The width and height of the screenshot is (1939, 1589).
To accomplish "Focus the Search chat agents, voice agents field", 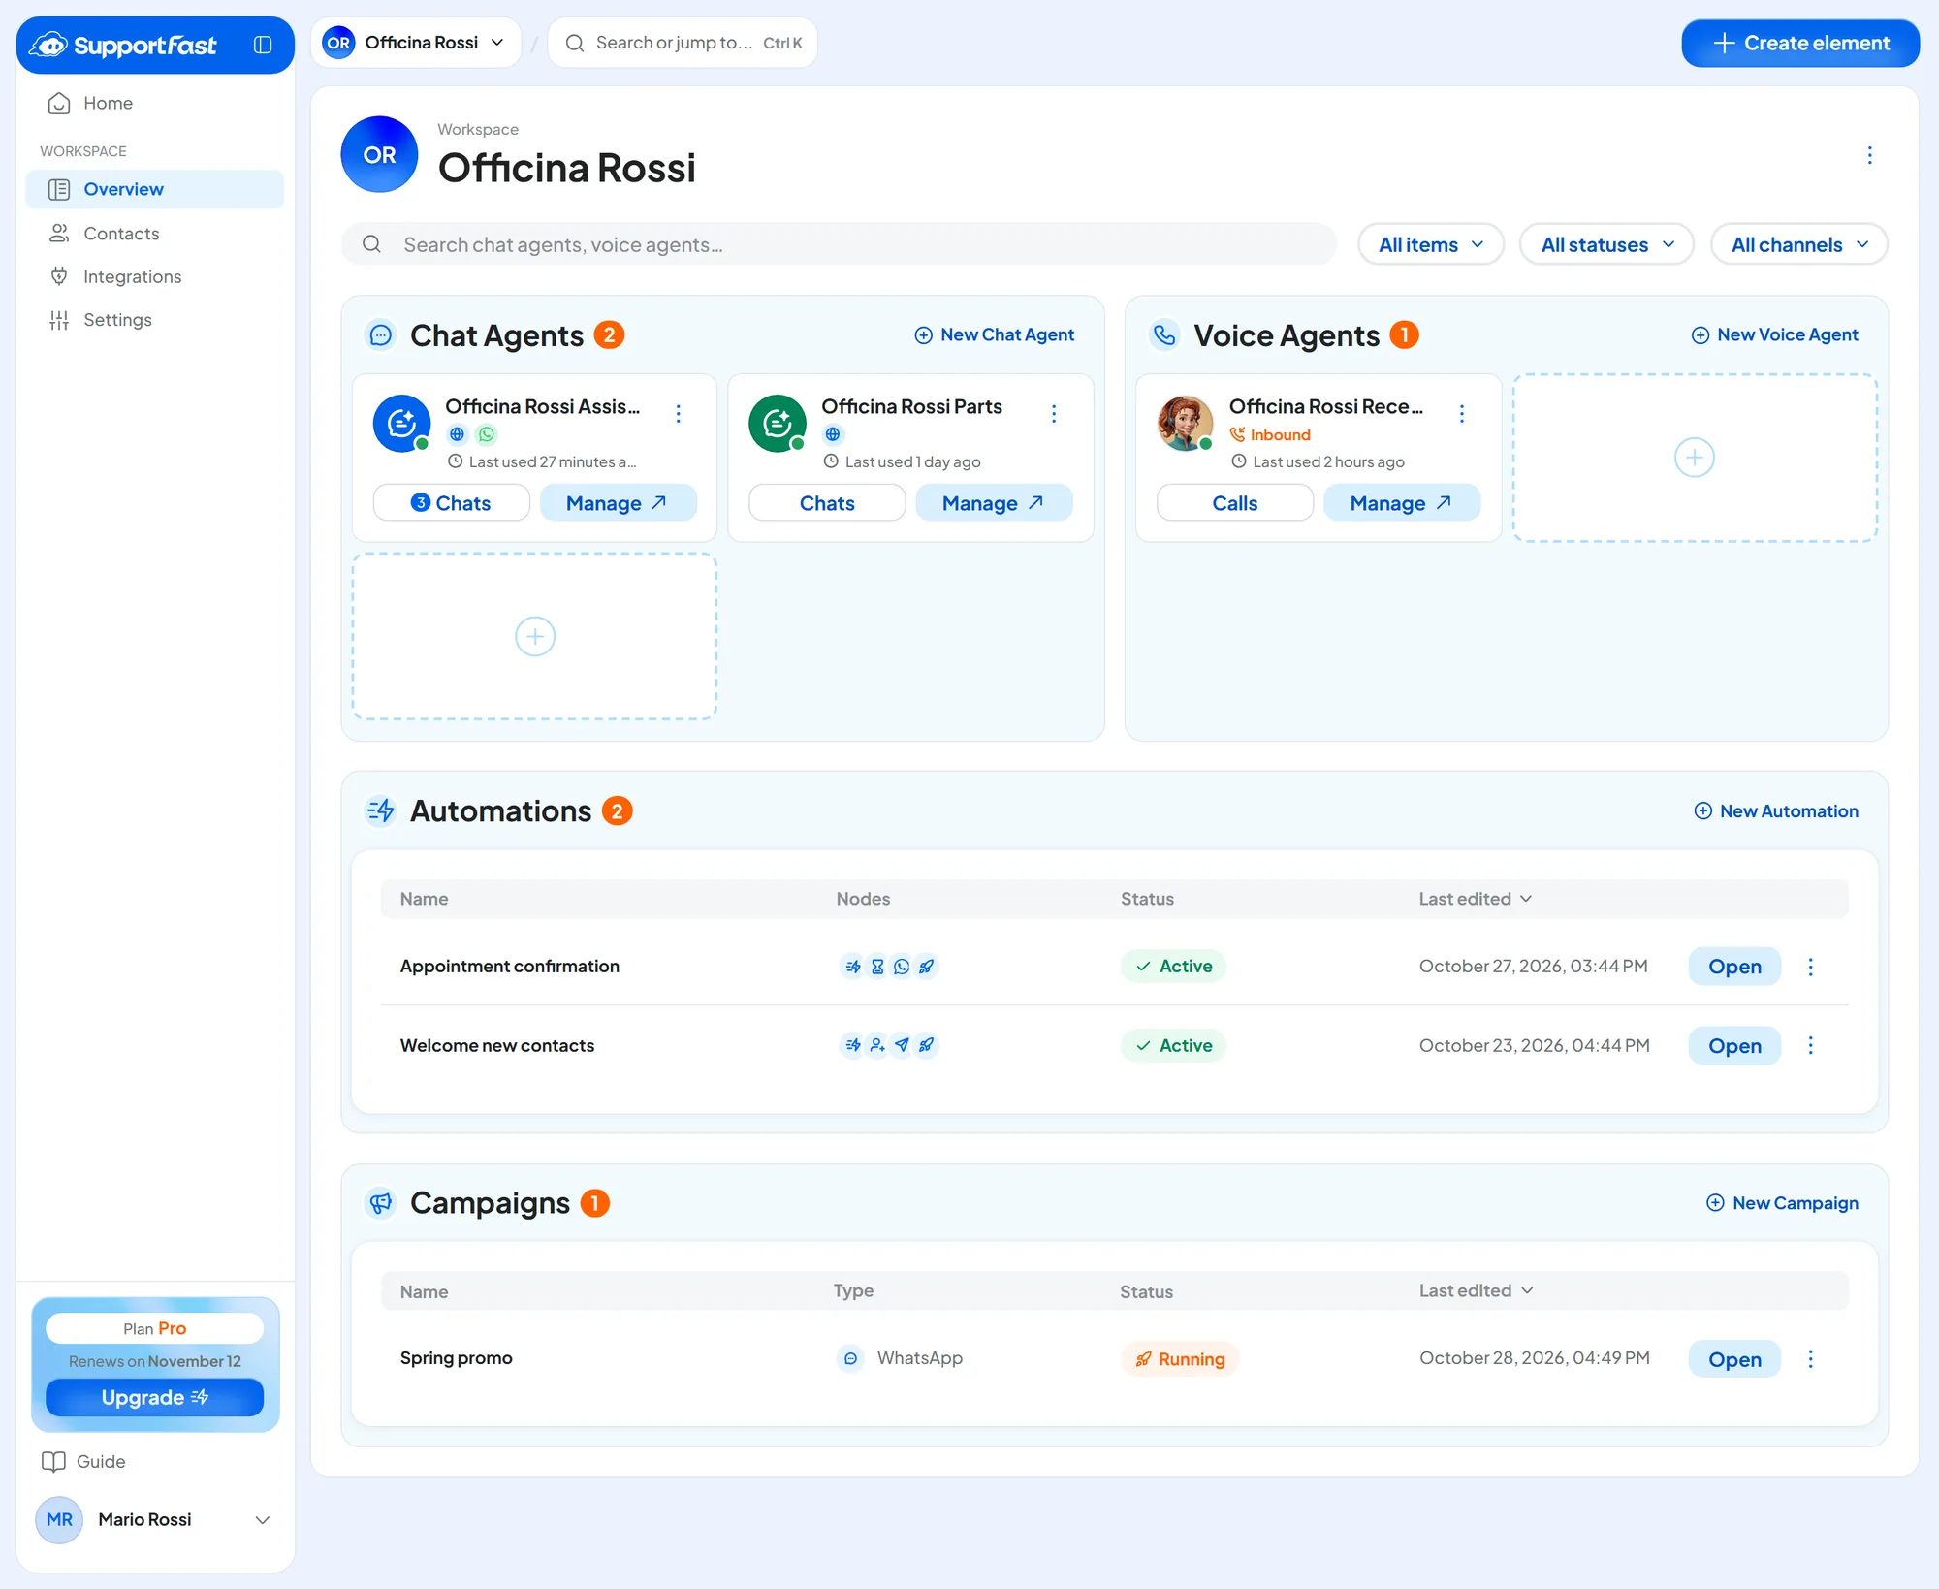I will point(839,244).
